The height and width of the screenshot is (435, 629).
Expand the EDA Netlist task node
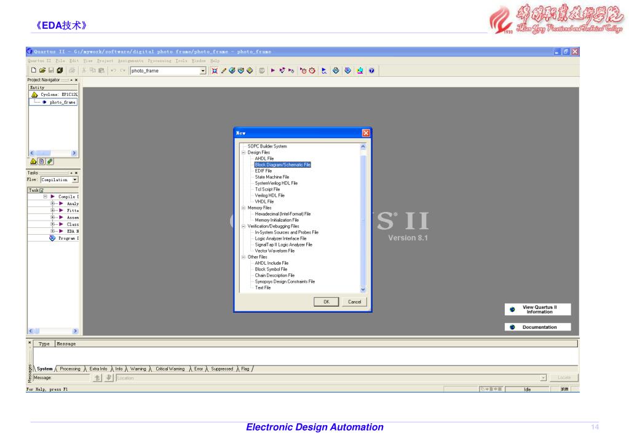pos(52,231)
